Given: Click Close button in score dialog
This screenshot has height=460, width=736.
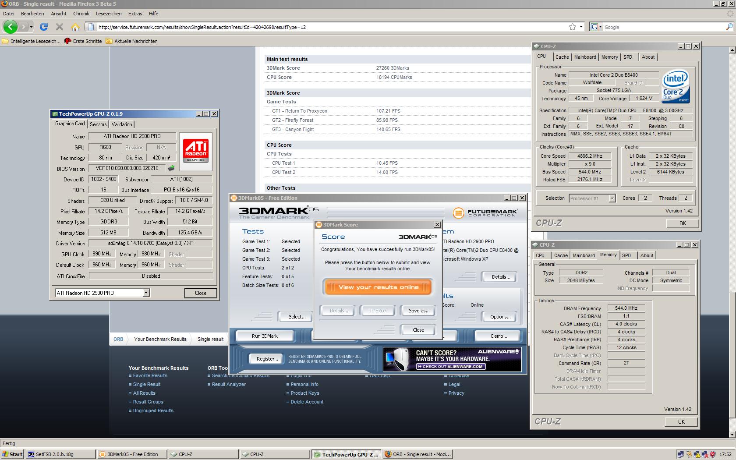Looking at the screenshot, I should 418,330.
